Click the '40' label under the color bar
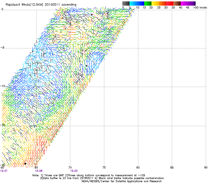This screenshot has height=183, width=208. coord(180,8)
